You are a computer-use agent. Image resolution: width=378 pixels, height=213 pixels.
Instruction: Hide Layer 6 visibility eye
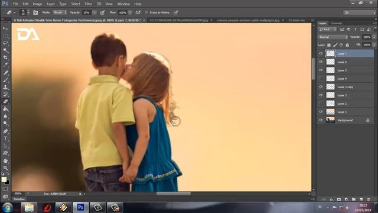321,62
